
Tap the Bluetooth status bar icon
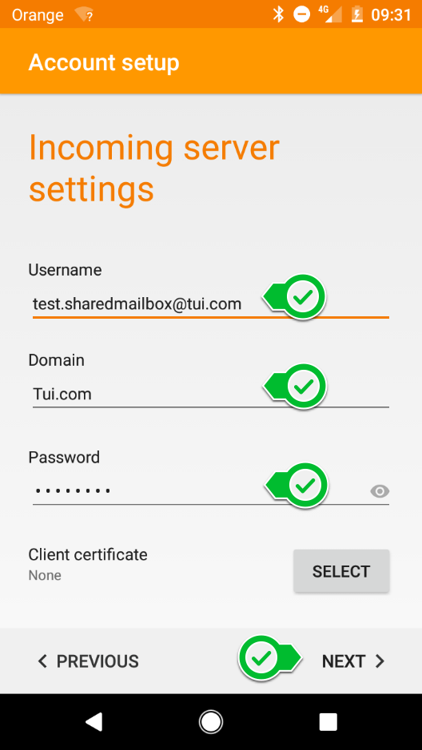(x=278, y=14)
